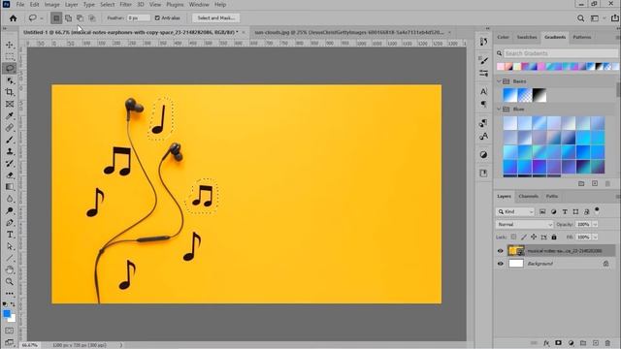Create new adjustment layer icon

point(571,343)
